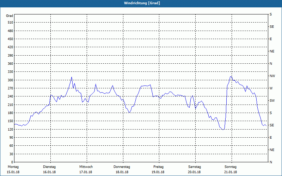The width and height of the screenshot is (282, 176).
Task: Click the 21.01.18 date label
Action: [231, 172]
